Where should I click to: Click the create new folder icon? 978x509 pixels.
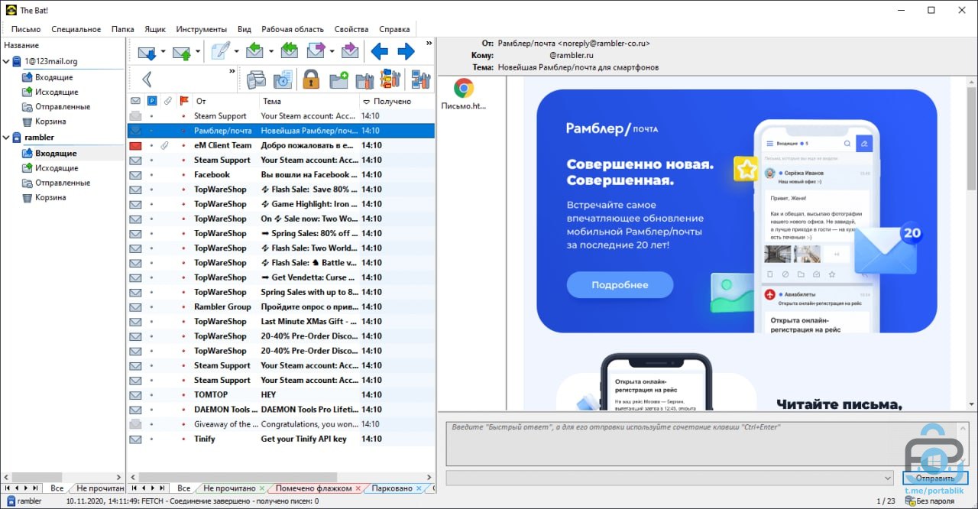tap(338, 79)
